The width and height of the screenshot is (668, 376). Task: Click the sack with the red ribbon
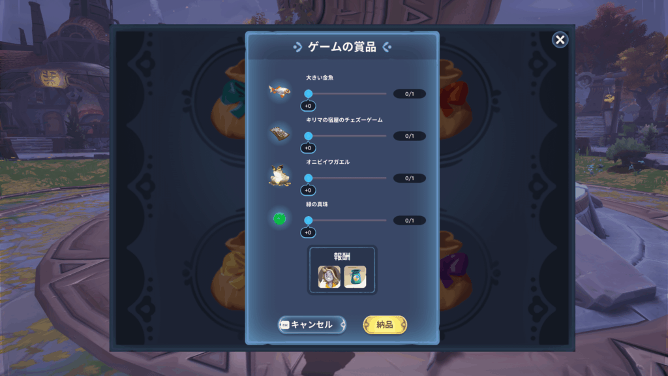tap(454, 100)
